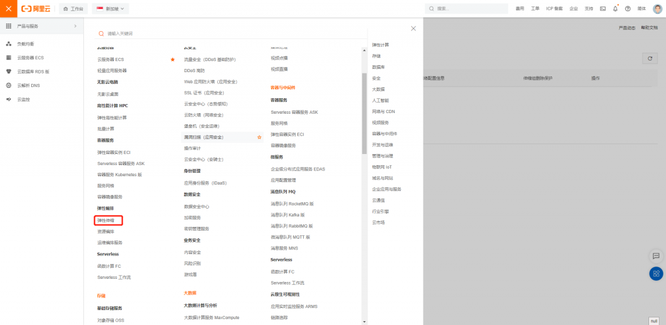Open 工作台 workbench home
Image resolution: width=666 pixels, height=325 pixels.
click(x=73, y=8)
